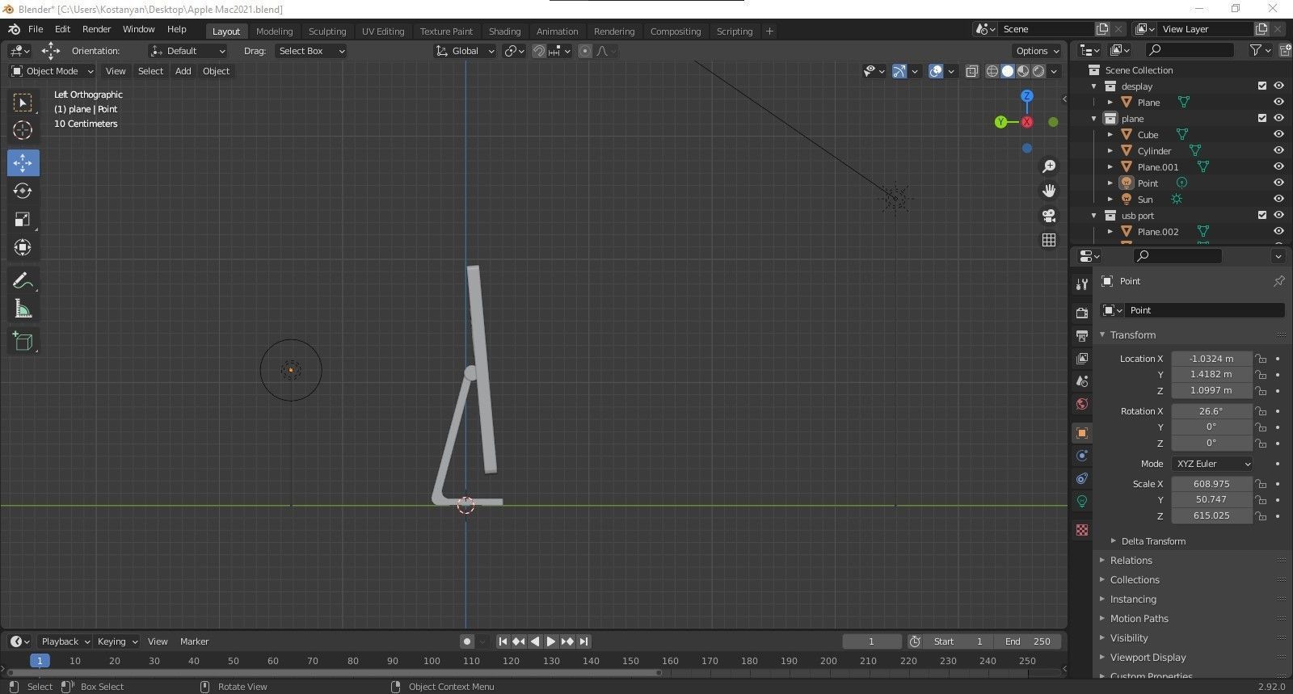1293x694 pixels.
Task: Uncheck the usb port collection checkbox
Action: 1262,216
